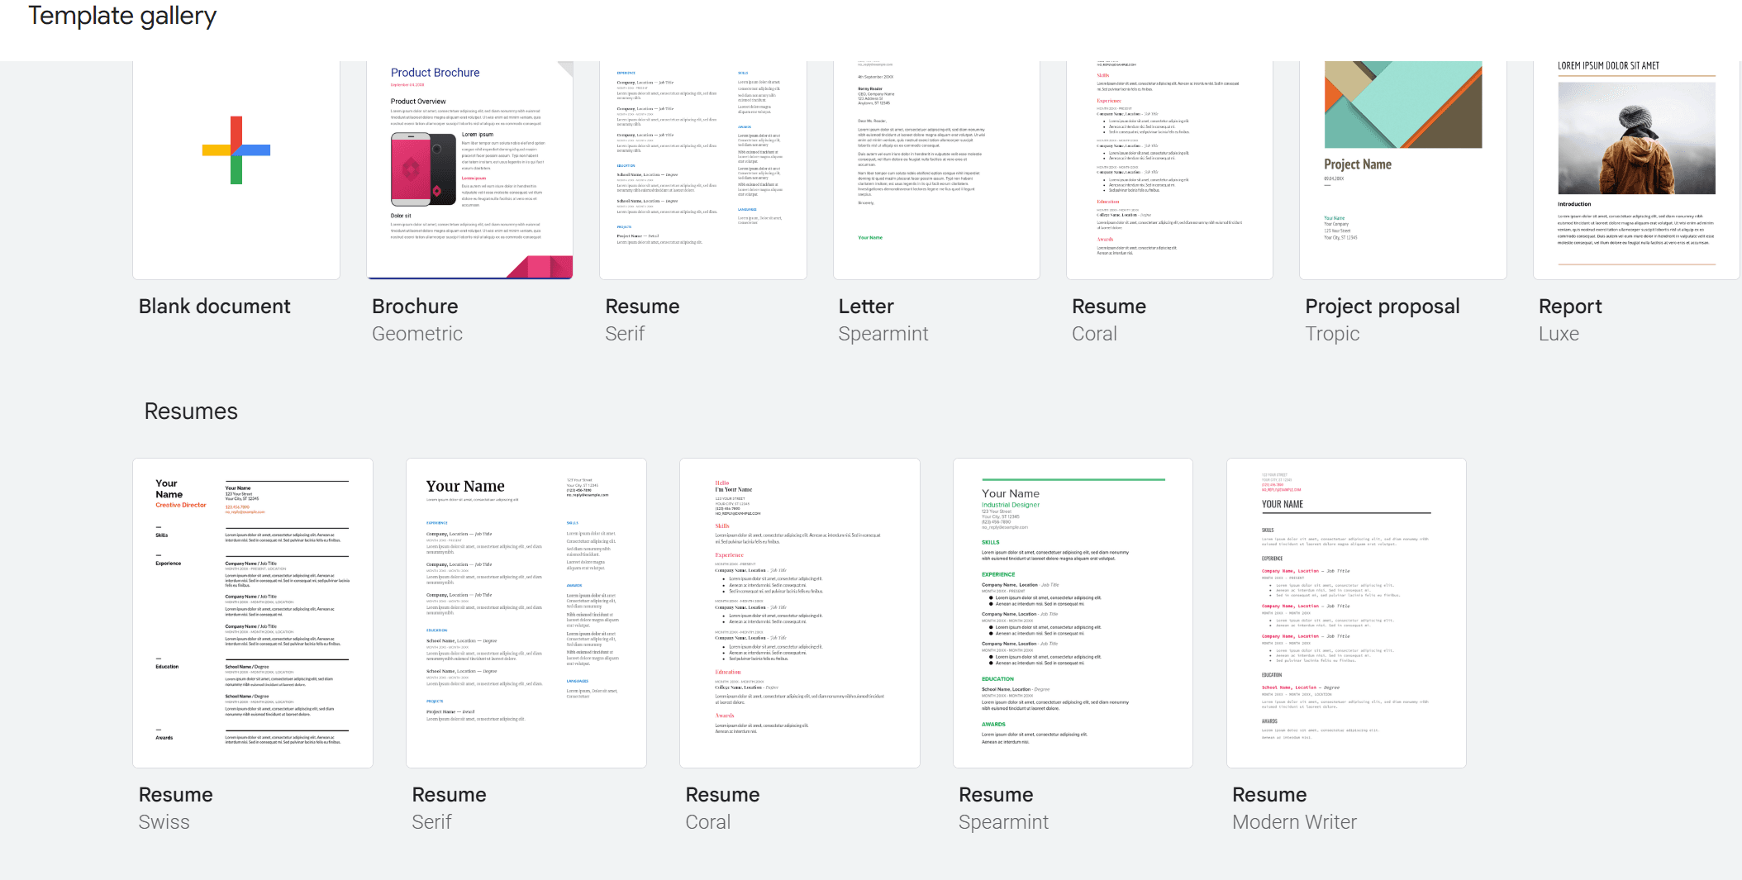
Task: Open the Report Luxe template thumbnail
Action: 1636,170
